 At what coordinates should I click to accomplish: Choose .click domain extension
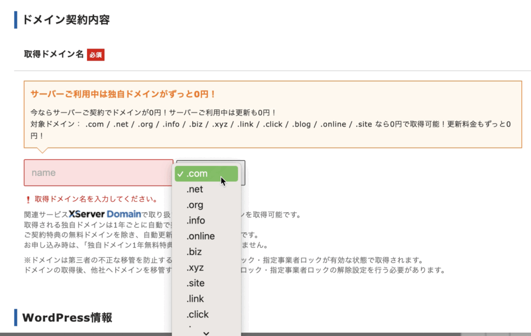coord(197,314)
